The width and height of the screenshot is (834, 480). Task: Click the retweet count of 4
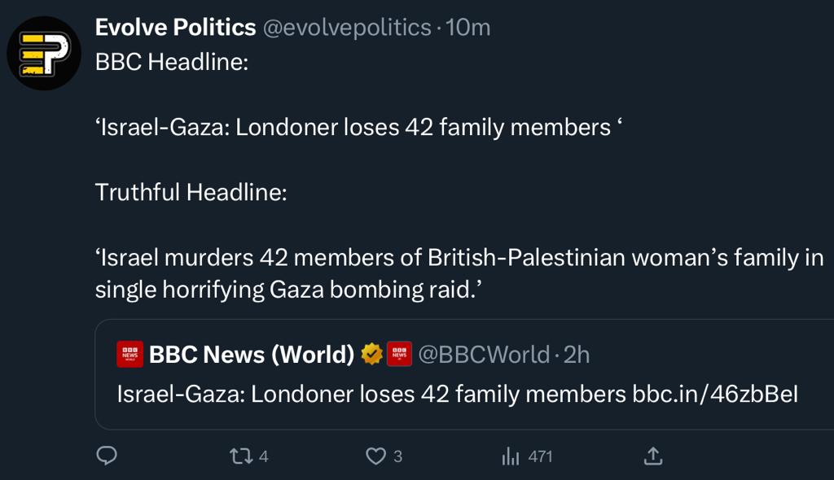[x=263, y=457]
